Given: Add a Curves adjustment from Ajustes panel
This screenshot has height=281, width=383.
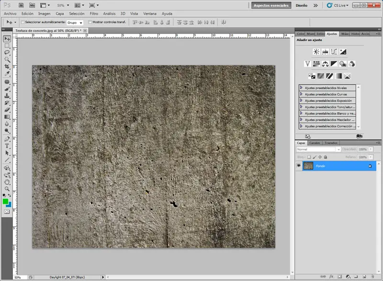Looking at the screenshot, I should pyautogui.click(x=334, y=52).
